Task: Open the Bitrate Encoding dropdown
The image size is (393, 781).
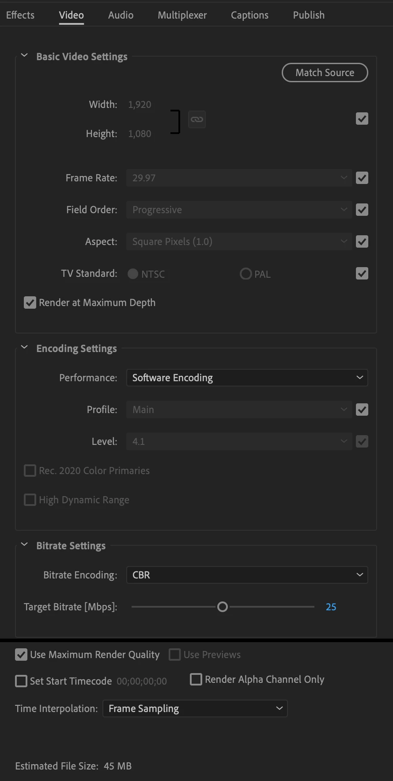Action: [247, 575]
